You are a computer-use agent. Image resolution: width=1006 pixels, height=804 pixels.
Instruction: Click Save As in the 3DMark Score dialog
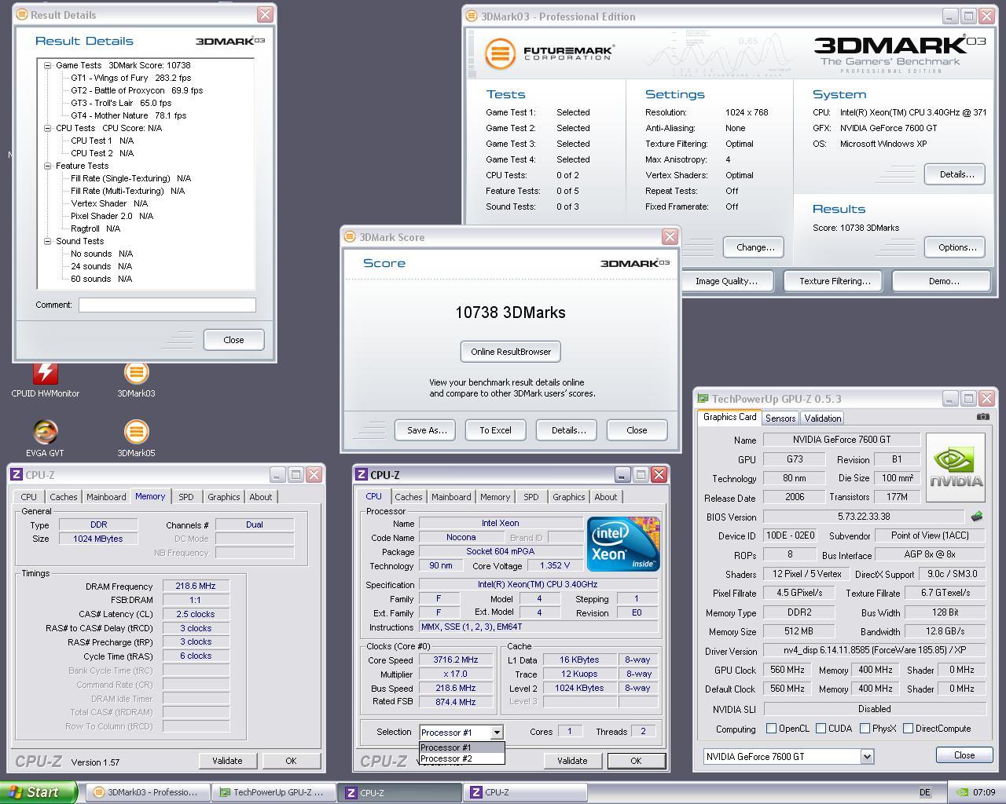pyautogui.click(x=427, y=430)
